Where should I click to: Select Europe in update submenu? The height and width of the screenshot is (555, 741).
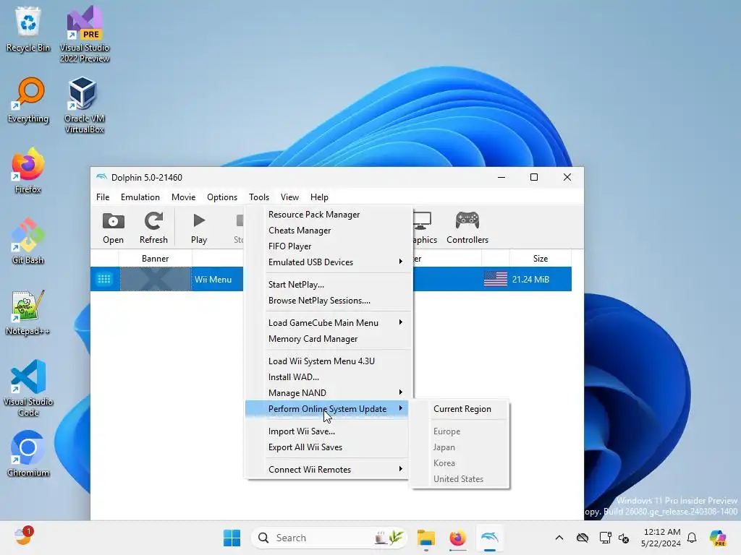pyautogui.click(x=460, y=431)
